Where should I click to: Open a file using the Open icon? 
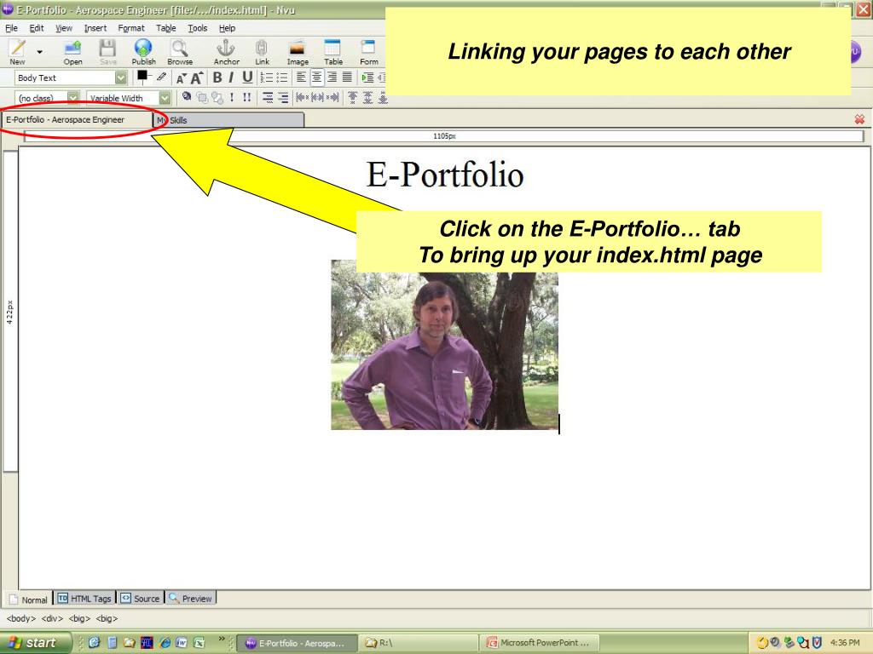click(72, 52)
